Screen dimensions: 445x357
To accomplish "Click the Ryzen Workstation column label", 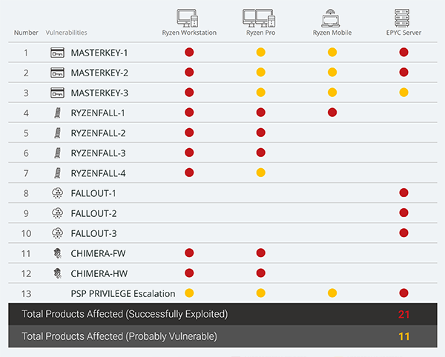I will [189, 33].
